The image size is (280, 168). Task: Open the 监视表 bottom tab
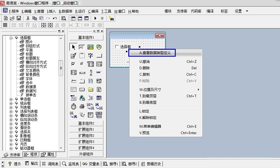(x=71, y=164)
